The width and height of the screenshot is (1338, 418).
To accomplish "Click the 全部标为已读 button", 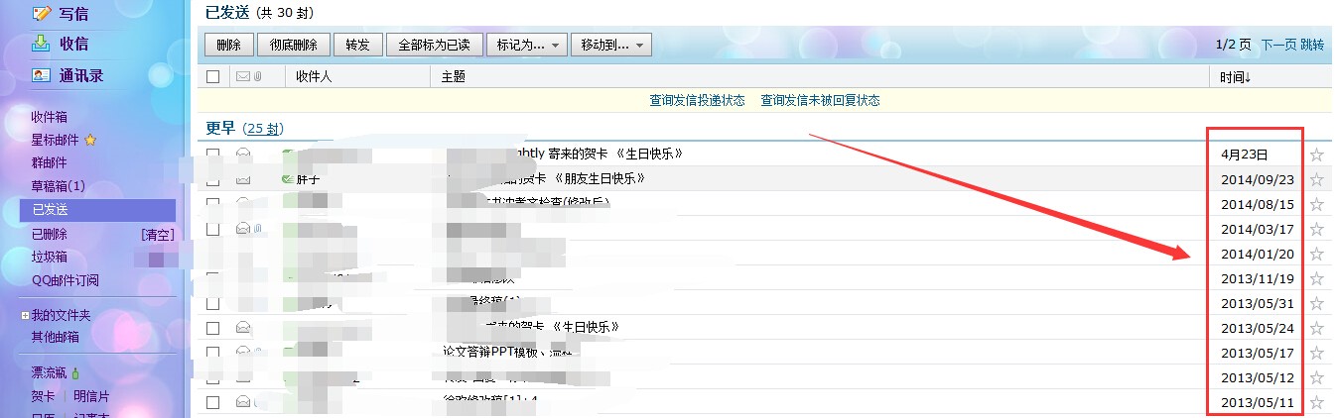I will 434,45.
